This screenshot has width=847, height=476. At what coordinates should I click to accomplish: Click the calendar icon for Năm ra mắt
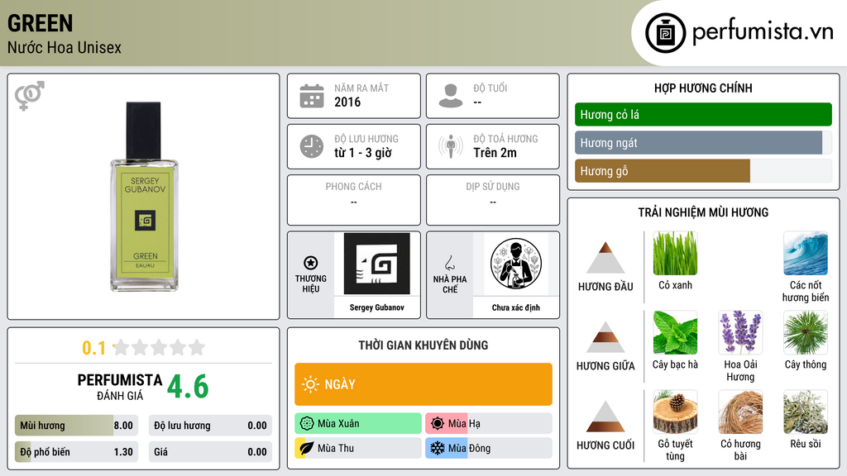312,96
